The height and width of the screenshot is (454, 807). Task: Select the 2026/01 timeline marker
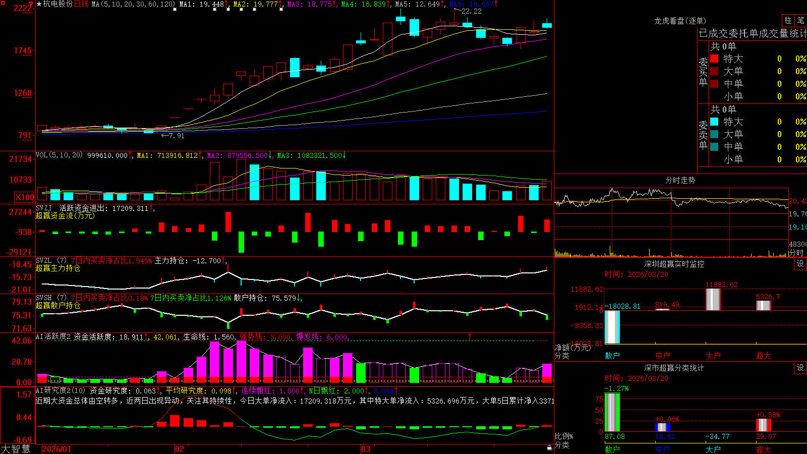coord(56,449)
